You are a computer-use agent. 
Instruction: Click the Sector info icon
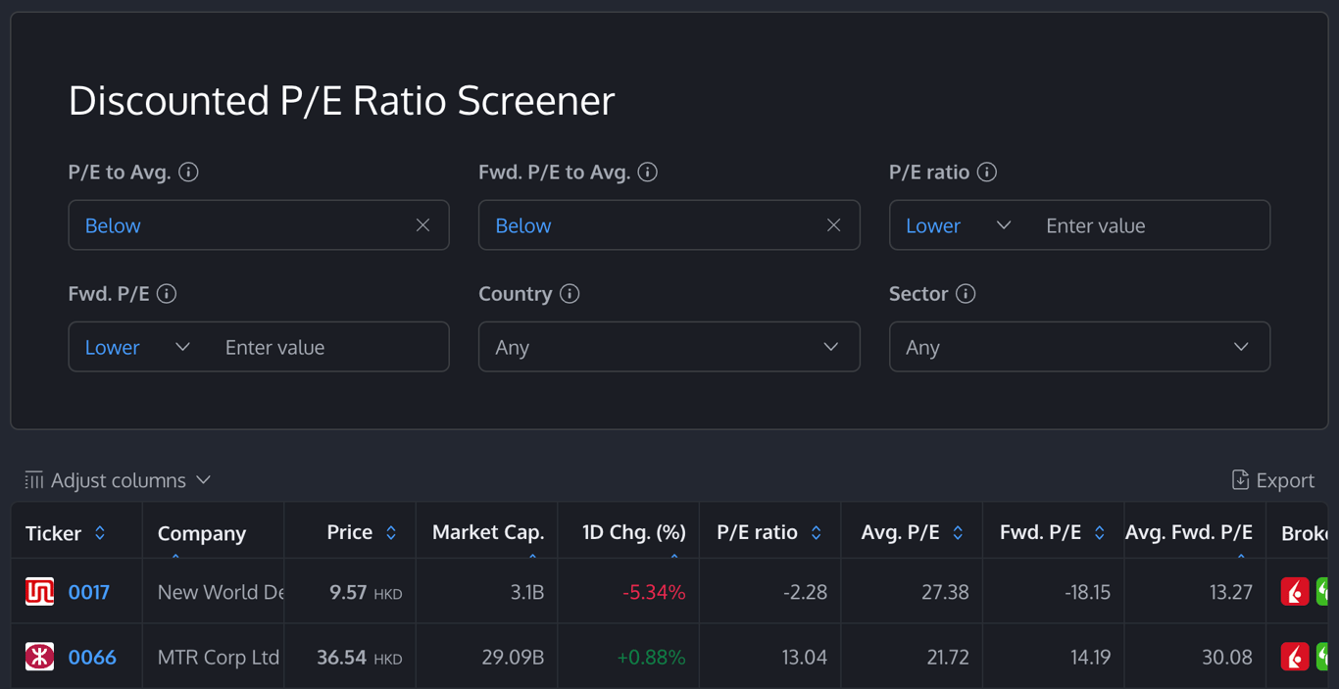967,293
